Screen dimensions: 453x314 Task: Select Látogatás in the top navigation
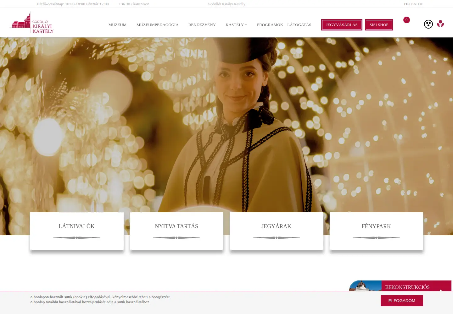pos(299,25)
